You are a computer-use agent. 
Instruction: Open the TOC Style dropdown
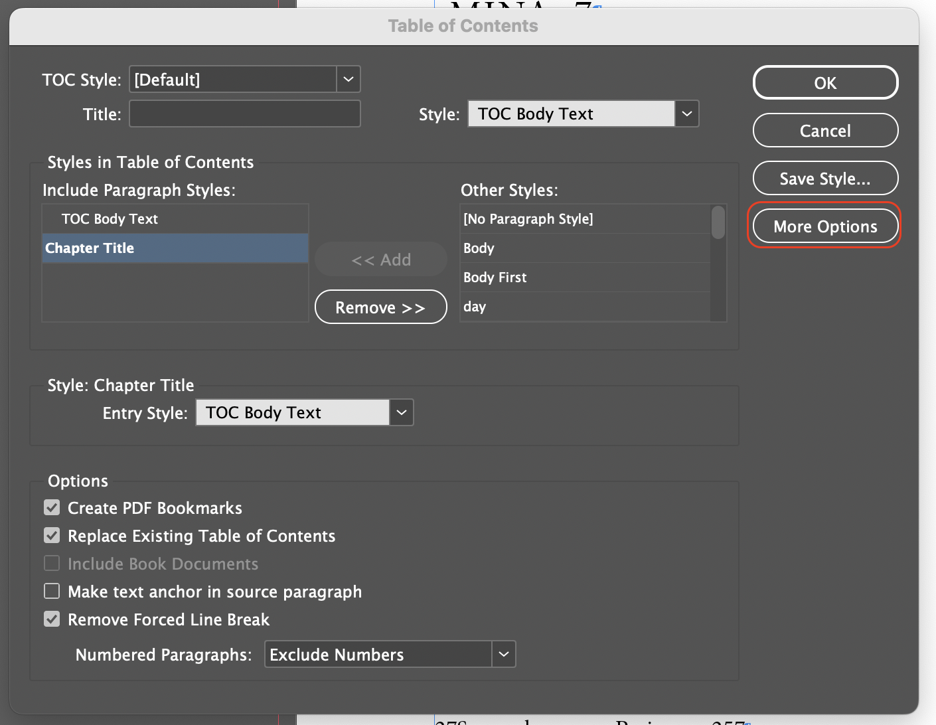click(347, 79)
